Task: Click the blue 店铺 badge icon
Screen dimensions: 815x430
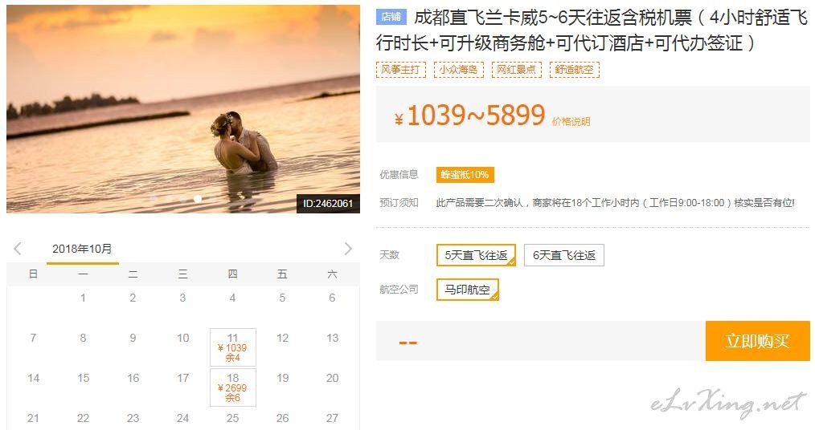Action: pos(391,17)
